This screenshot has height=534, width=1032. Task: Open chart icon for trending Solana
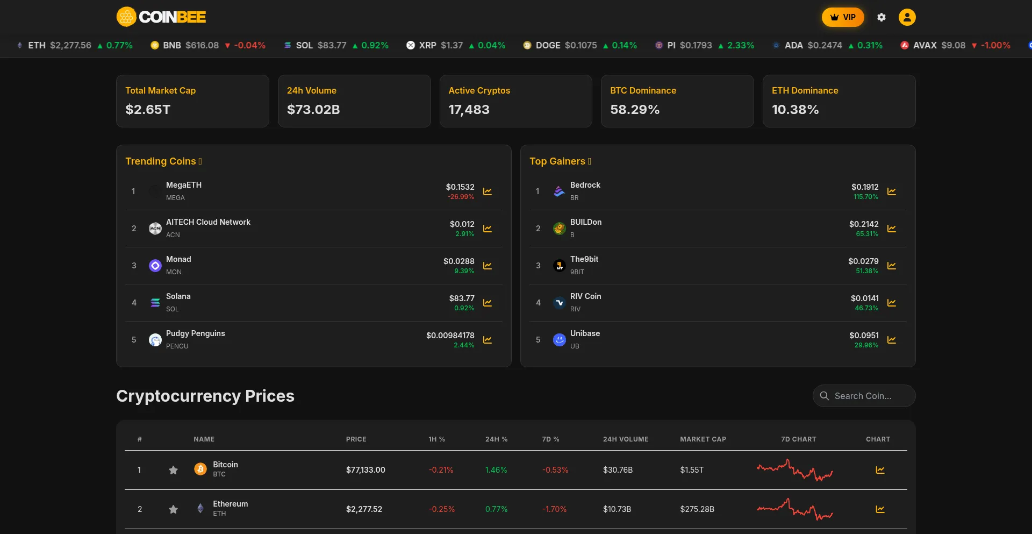click(488, 303)
